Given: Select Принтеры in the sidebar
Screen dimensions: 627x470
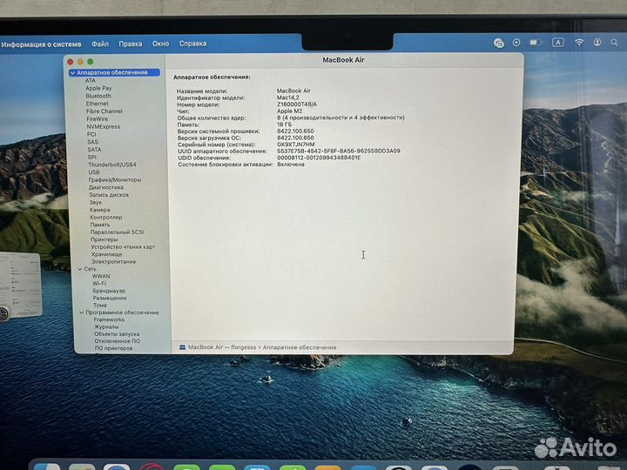Looking at the screenshot, I should point(104,239).
